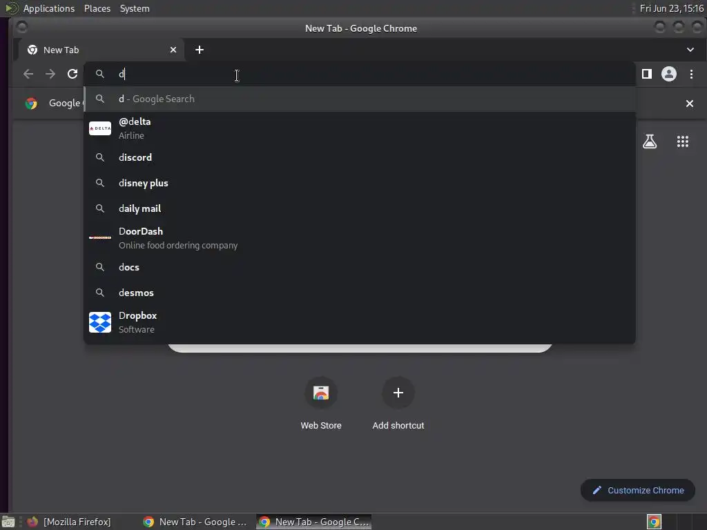Screen dimensions: 707x530
Task: Open a new tab with plus button
Action: [x=200, y=50]
